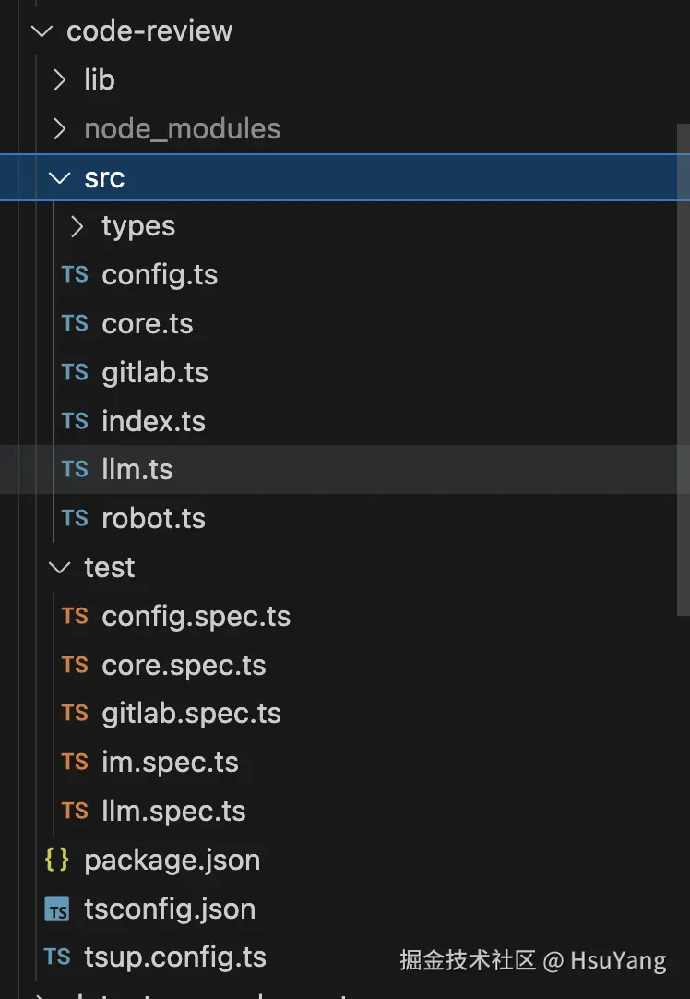690x999 pixels.
Task: Click the explorer vertical scrollbar
Action: pos(684,369)
